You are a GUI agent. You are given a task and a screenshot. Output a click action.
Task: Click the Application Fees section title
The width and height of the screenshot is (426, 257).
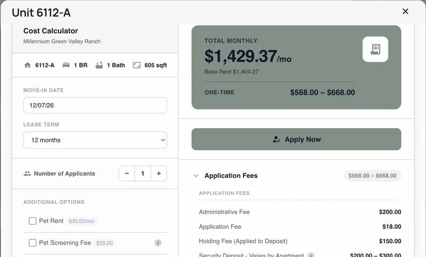(x=231, y=176)
